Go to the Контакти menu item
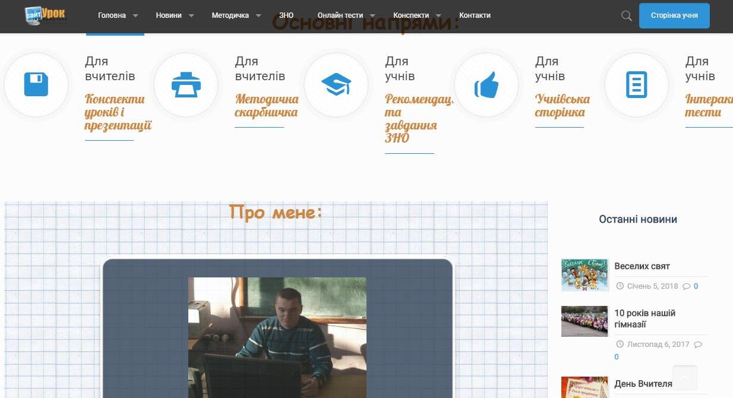 (x=475, y=15)
